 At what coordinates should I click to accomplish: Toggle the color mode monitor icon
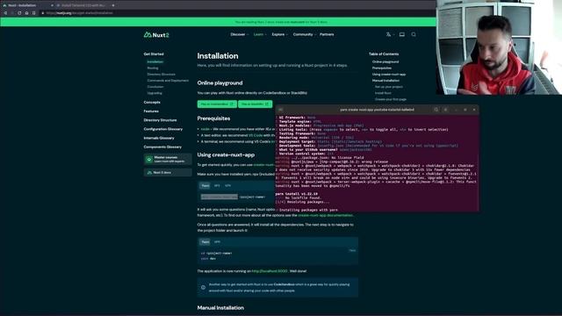(x=402, y=34)
